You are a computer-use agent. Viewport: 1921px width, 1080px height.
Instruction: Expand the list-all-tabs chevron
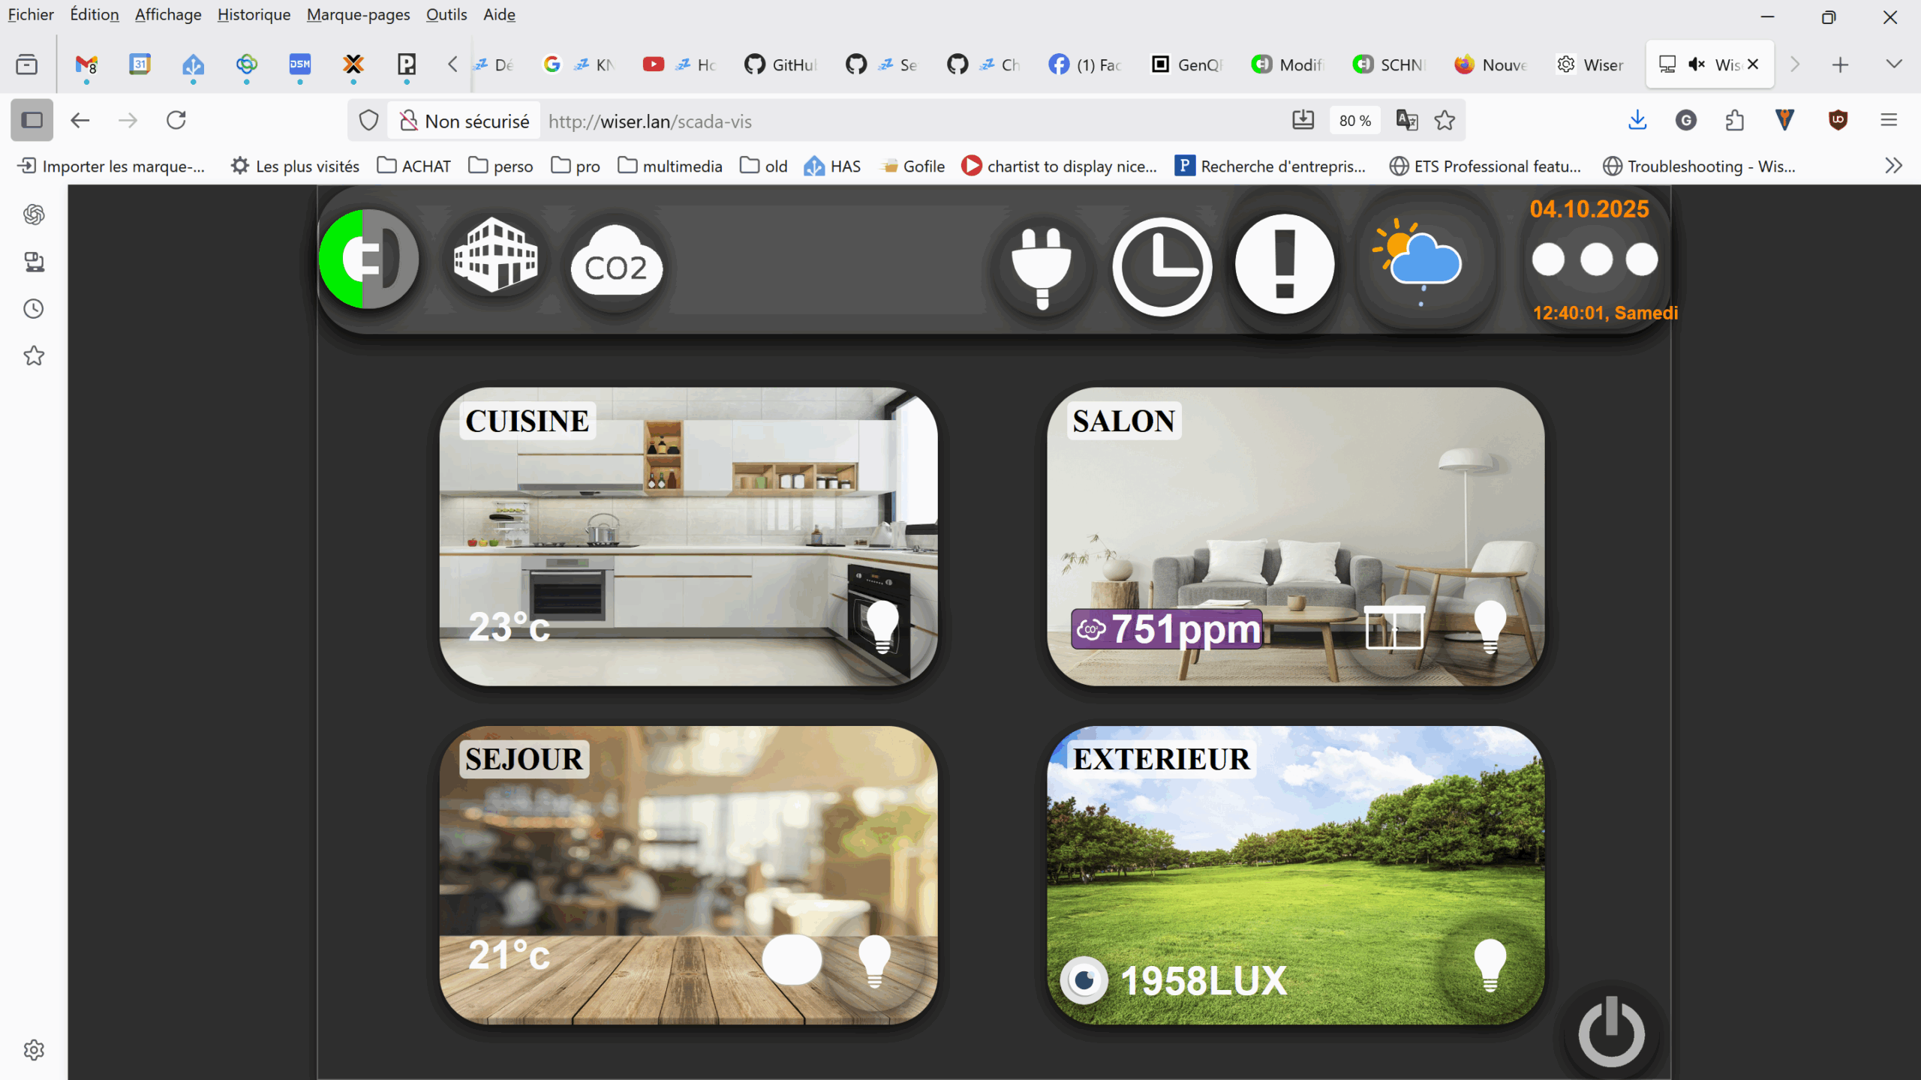1893,64
